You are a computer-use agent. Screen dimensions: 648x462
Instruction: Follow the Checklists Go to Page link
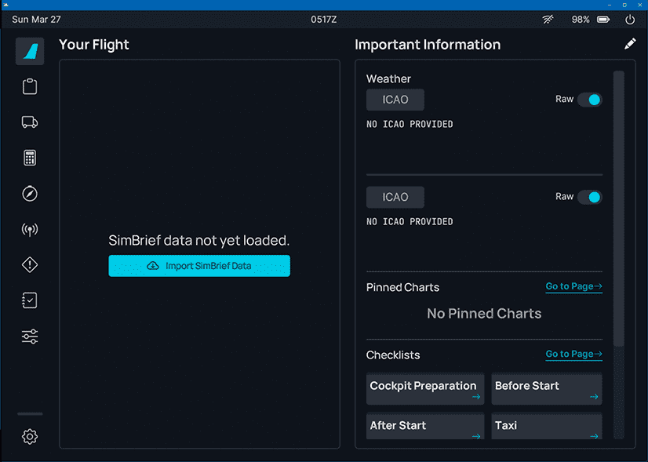coord(573,355)
